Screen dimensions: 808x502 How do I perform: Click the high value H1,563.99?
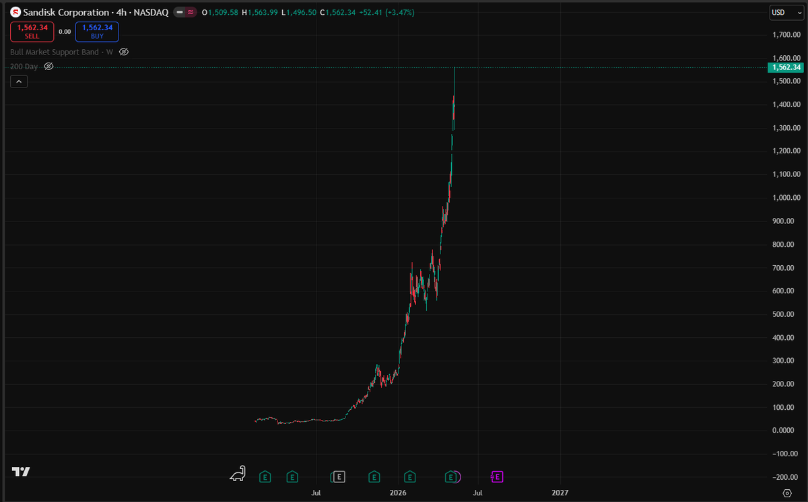click(261, 12)
